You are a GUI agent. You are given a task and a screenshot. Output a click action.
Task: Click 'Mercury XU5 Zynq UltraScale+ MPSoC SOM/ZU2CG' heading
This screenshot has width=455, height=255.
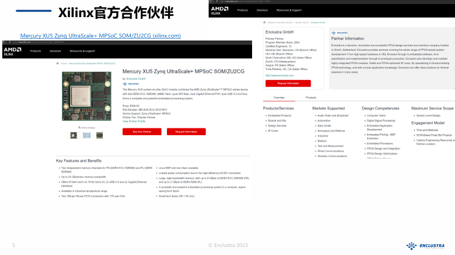coord(183,71)
